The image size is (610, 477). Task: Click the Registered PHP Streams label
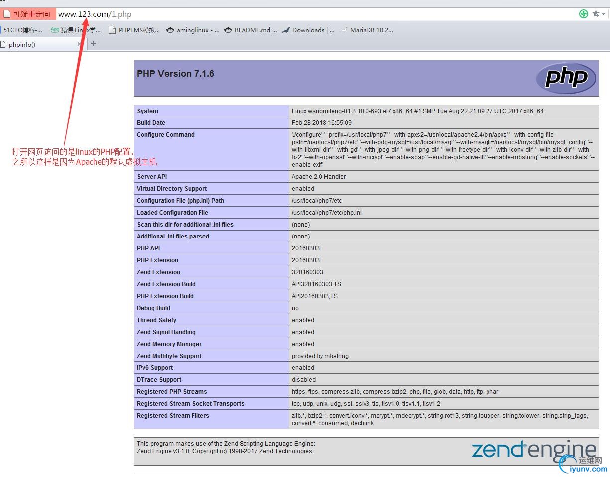tap(172, 392)
